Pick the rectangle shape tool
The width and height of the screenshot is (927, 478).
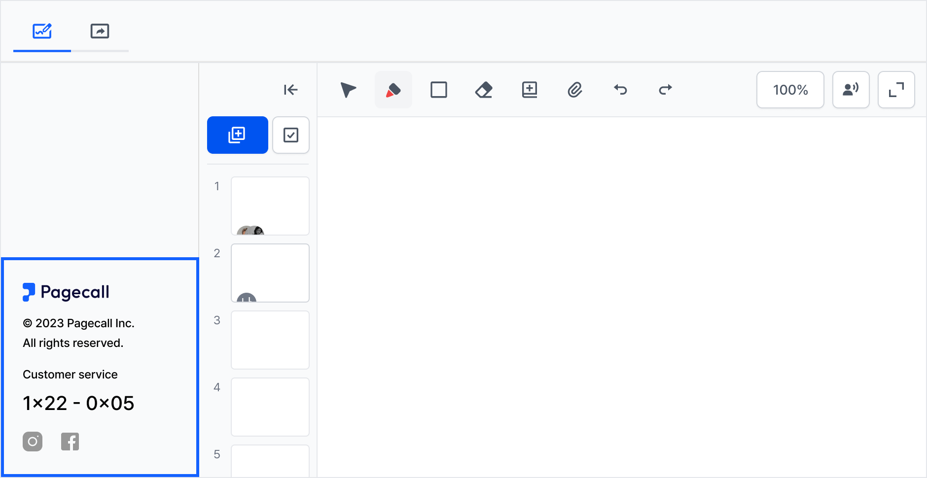click(439, 90)
